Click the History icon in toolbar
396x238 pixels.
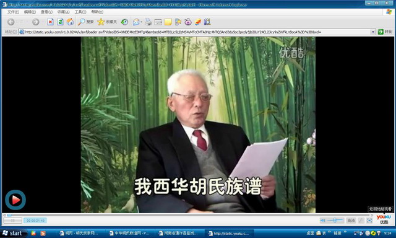pyautogui.click(x=124, y=22)
